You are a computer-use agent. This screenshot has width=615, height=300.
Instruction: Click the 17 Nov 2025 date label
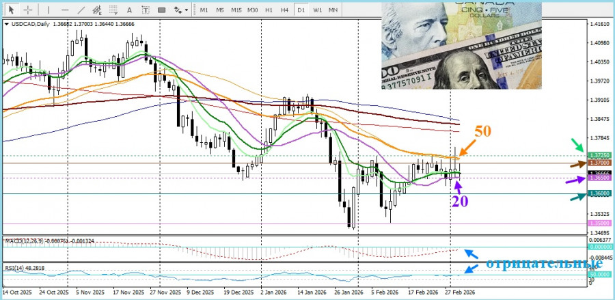pyautogui.click(x=127, y=292)
